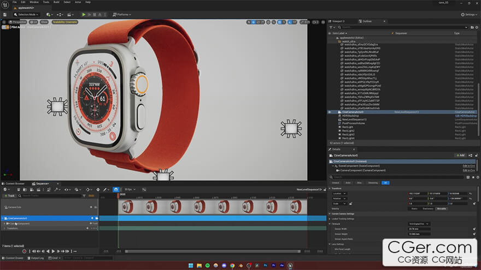The width and height of the screenshot is (481, 270).
Task: Click the Details settings gear icon
Action: (x=478, y=177)
